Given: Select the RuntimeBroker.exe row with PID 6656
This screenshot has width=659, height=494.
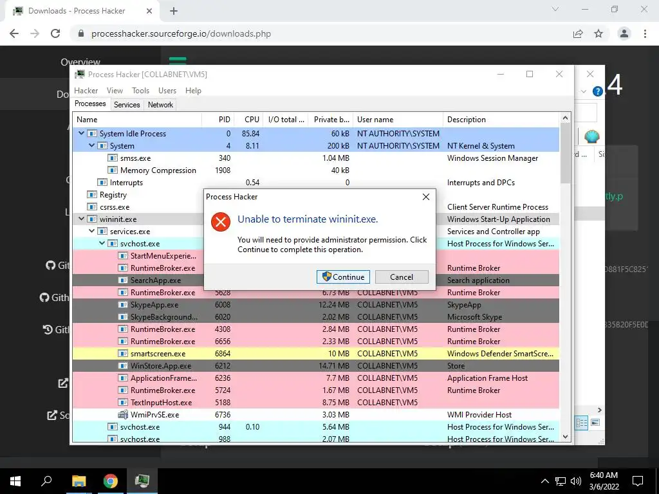Looking at the screenshot, I should pos(316,341).
